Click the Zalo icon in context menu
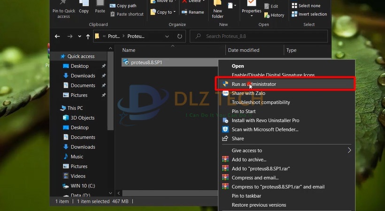This screenshot has height=211, width=385. (x=225, y=93)
